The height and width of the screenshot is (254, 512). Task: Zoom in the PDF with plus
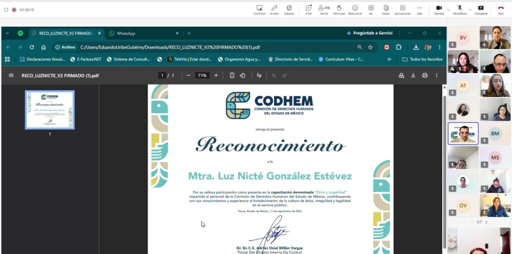[x=216, y=75]
